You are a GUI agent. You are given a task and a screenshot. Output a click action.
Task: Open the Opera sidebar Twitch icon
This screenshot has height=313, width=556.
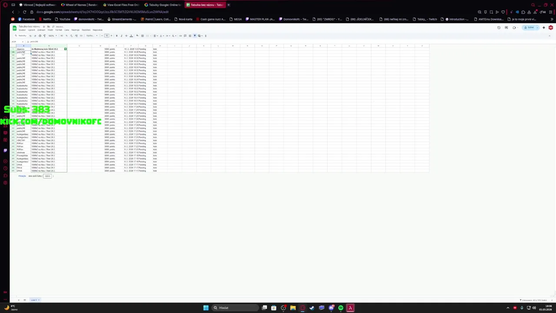pos(5,150)
